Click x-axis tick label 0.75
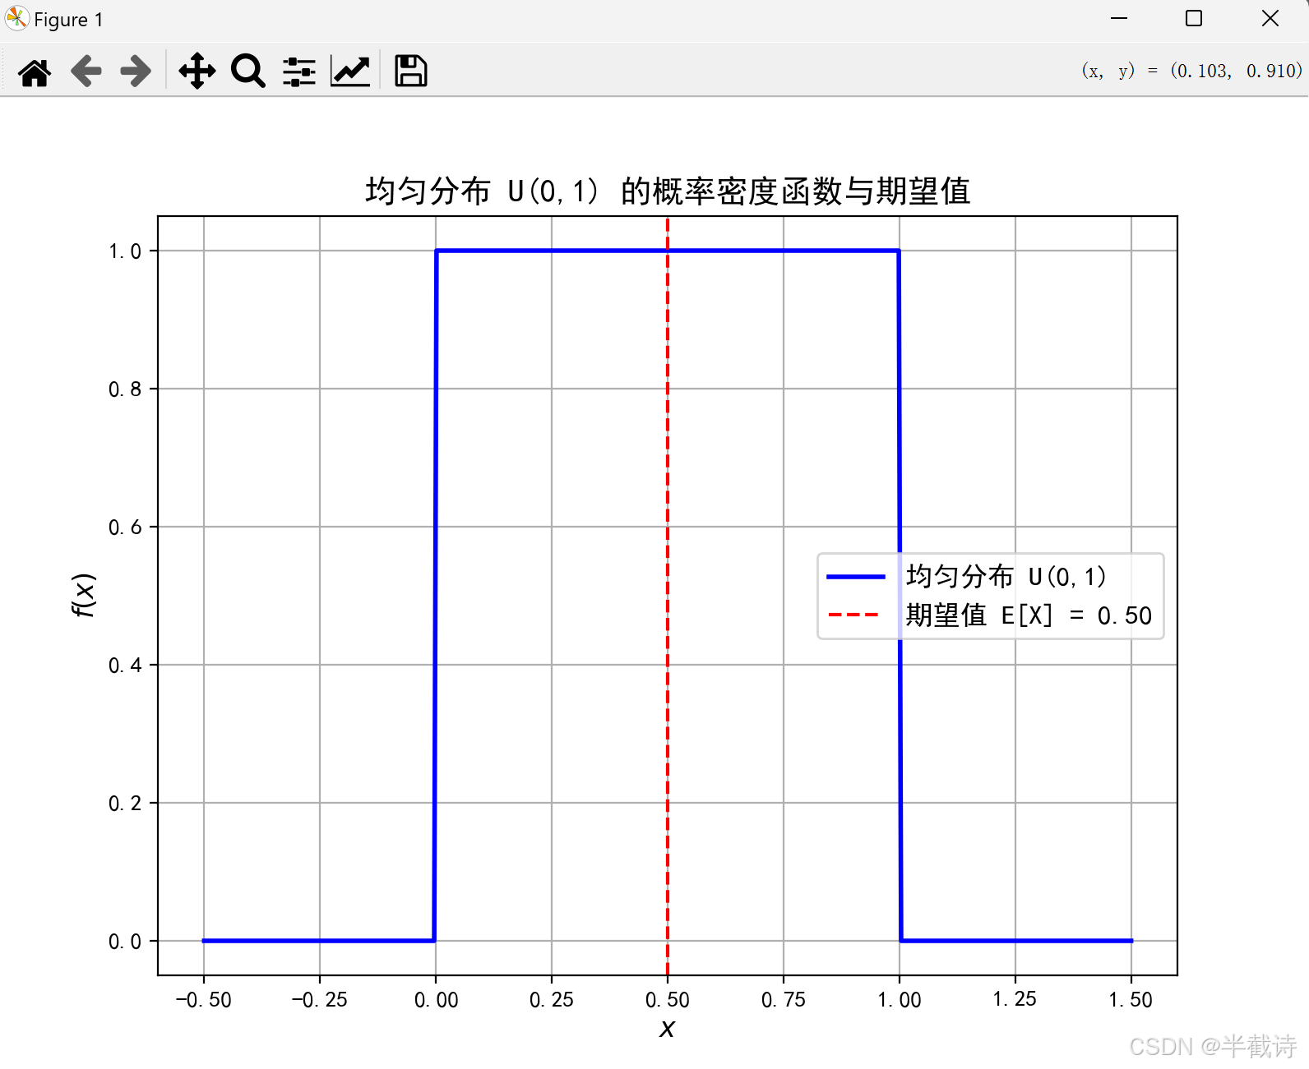The height and width of the screenshot is (1069, 1309). pyautogui.click(x=784, y=1000)
